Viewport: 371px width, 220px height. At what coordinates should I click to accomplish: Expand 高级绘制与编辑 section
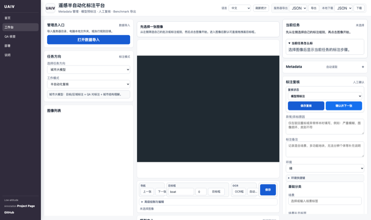coord(208,202)
